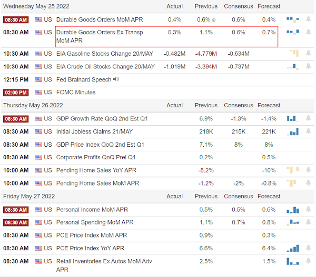
Task: Open mini chart for Durable Goods Orders MoM APR
Action: (293, 19)
